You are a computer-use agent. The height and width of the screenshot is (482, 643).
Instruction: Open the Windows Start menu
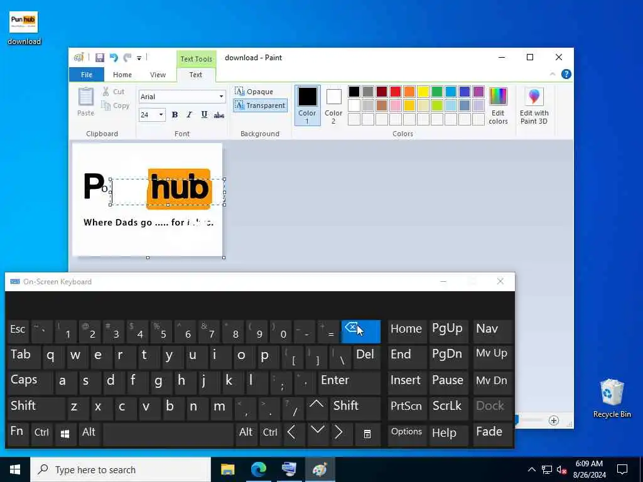point(15,469)
